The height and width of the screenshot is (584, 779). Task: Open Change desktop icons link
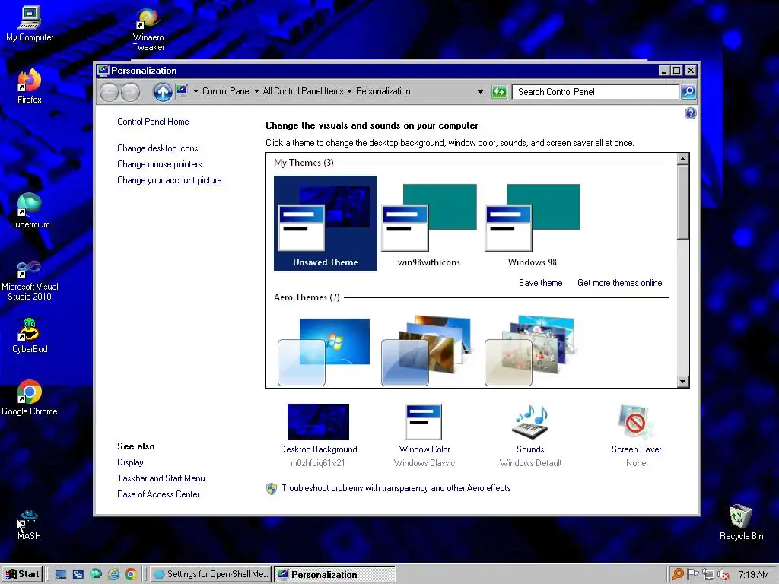coord(157,148)
